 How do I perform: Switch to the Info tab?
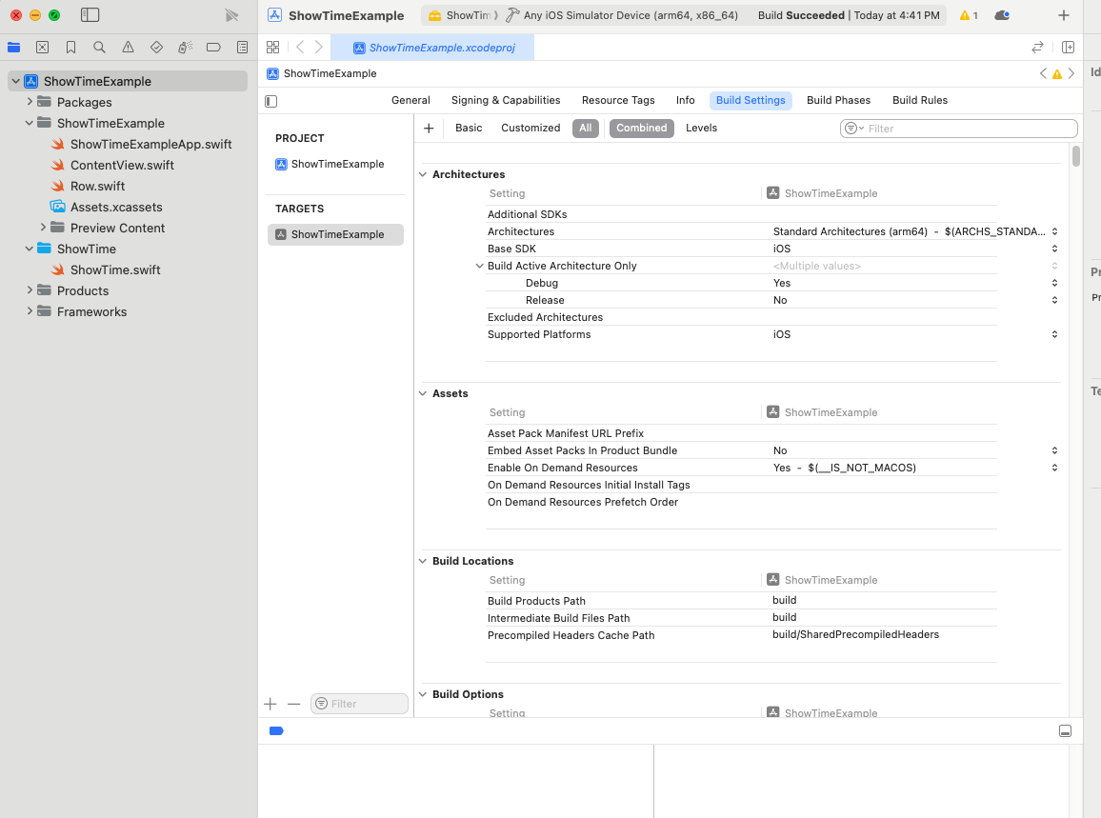tap(686, 100)
